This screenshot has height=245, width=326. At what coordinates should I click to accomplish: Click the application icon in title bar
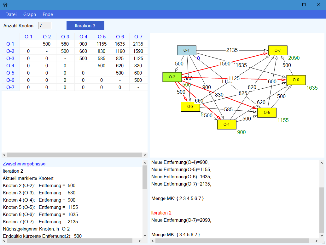click(x=5, y=5)
